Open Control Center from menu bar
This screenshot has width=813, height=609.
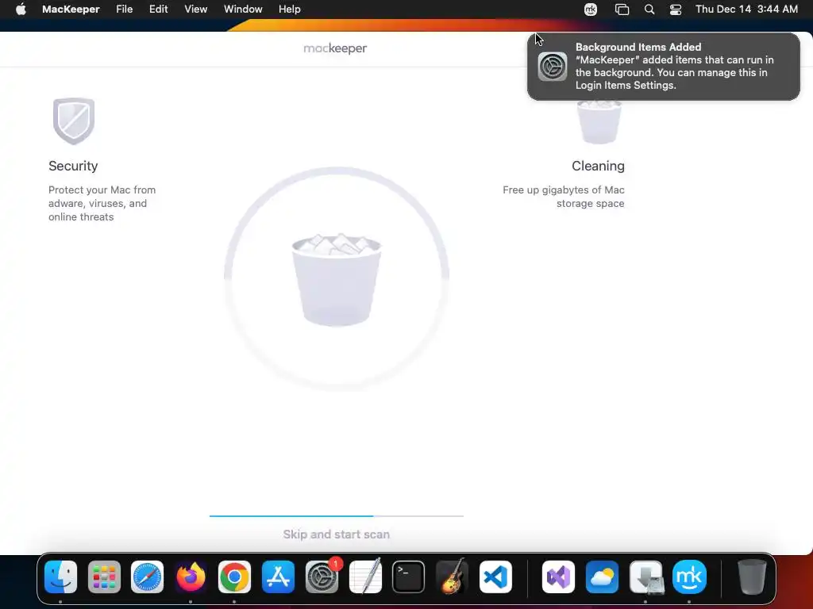(676, 10)
